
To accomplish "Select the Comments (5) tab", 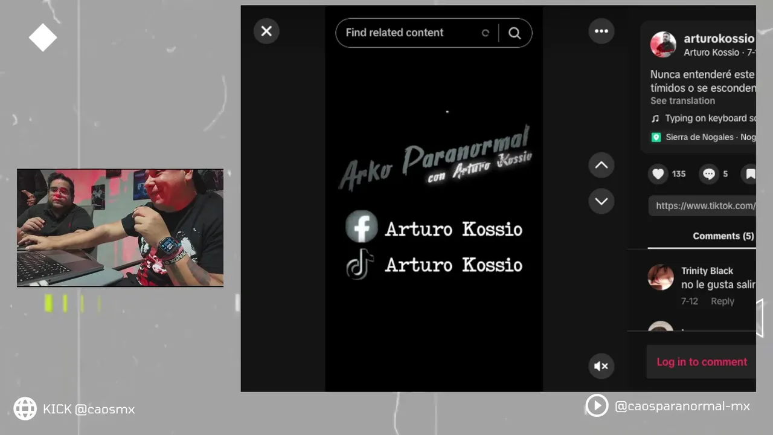I will 723,236.
